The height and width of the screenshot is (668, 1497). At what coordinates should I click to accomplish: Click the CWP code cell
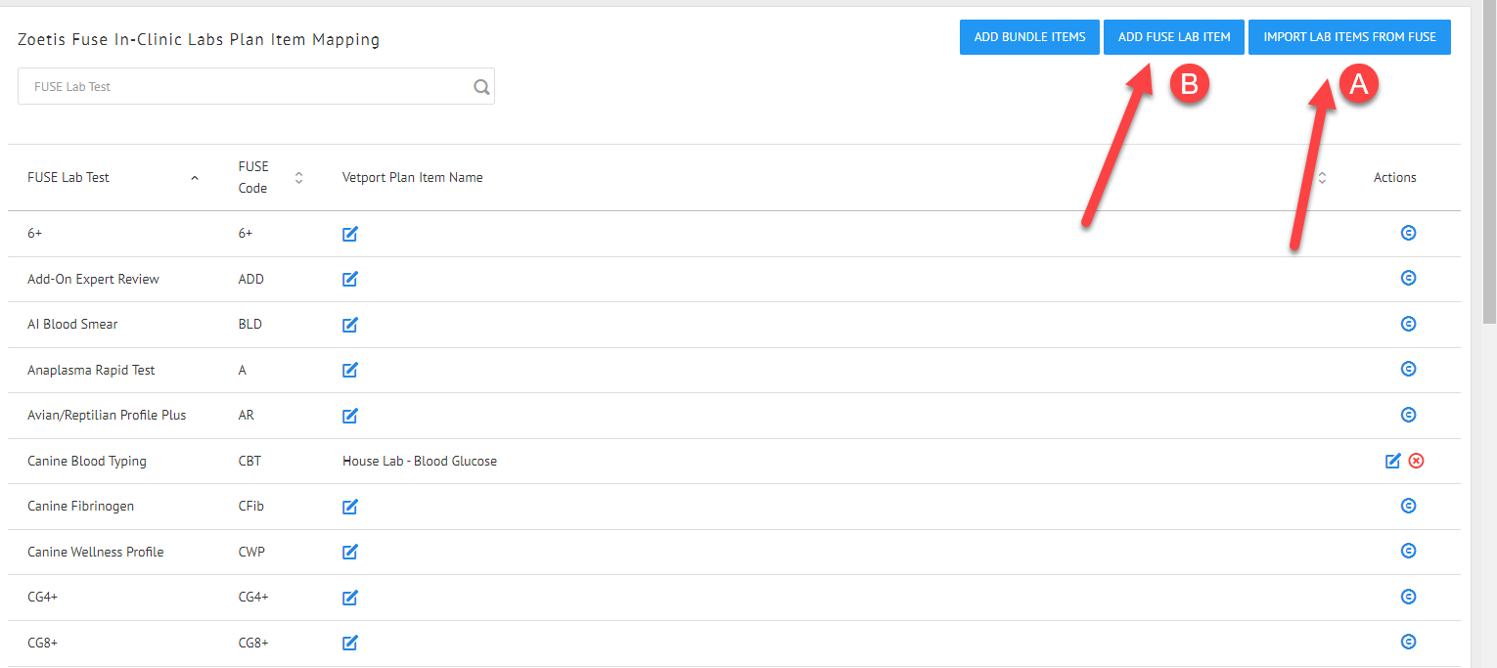tap(251, 552)
